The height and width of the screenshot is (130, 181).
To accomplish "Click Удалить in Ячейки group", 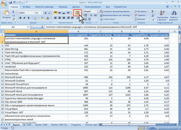I will coord(141,15).
